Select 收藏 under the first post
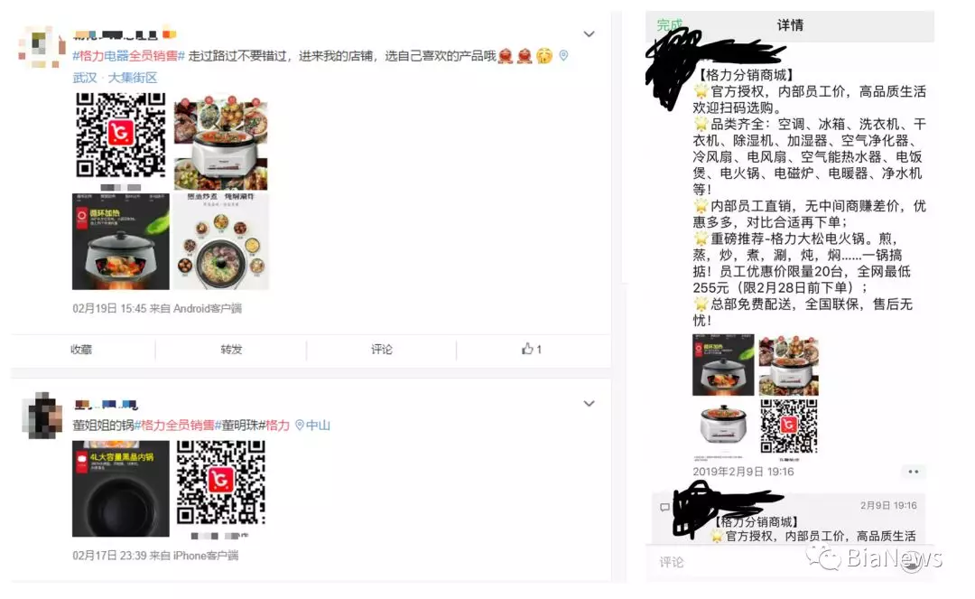 [x=81, y=350]
